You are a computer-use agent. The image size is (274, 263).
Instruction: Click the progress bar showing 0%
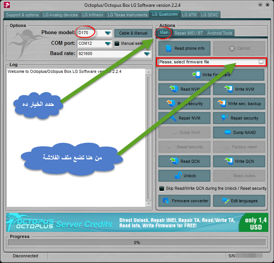pyautogui.click(x=137, y=243)
